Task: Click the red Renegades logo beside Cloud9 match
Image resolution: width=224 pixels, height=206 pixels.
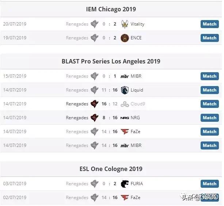Action: pos(94,104)
